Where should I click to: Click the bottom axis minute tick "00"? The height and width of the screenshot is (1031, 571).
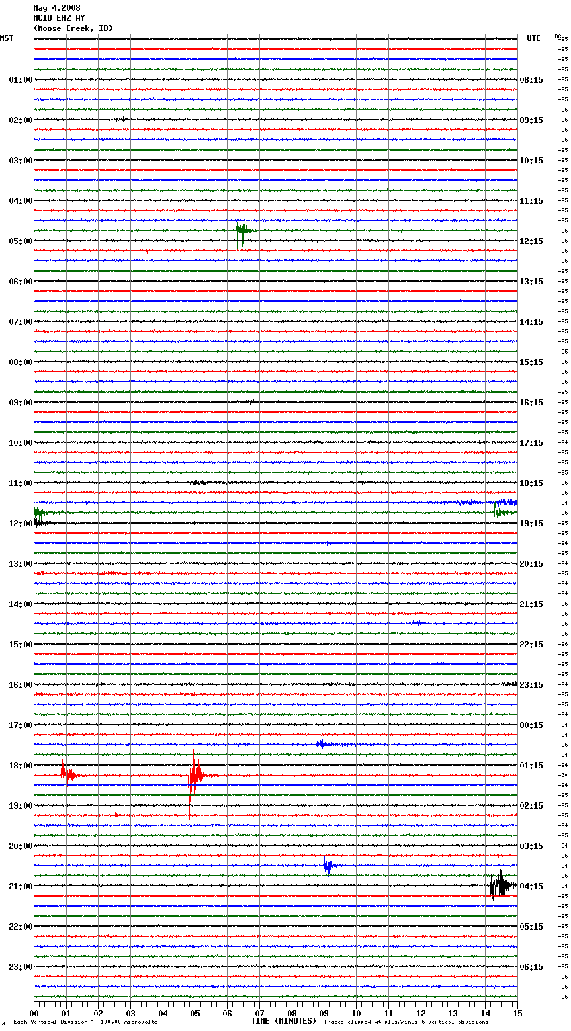click(x=34, y=1012)
